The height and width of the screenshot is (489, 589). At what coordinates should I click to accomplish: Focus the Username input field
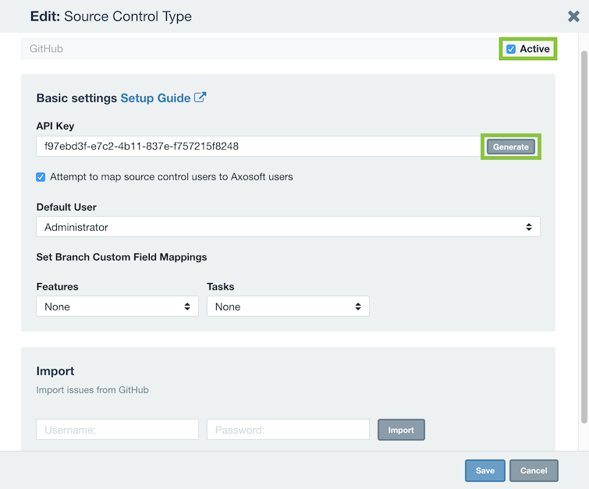click(117, 430)
